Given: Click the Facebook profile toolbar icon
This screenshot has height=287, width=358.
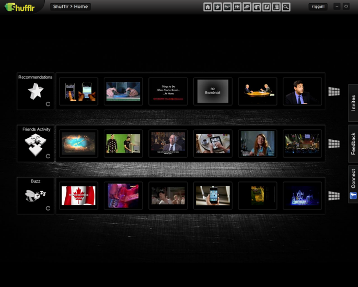Looking at the screenshot, I should click(x=256, y=7).
